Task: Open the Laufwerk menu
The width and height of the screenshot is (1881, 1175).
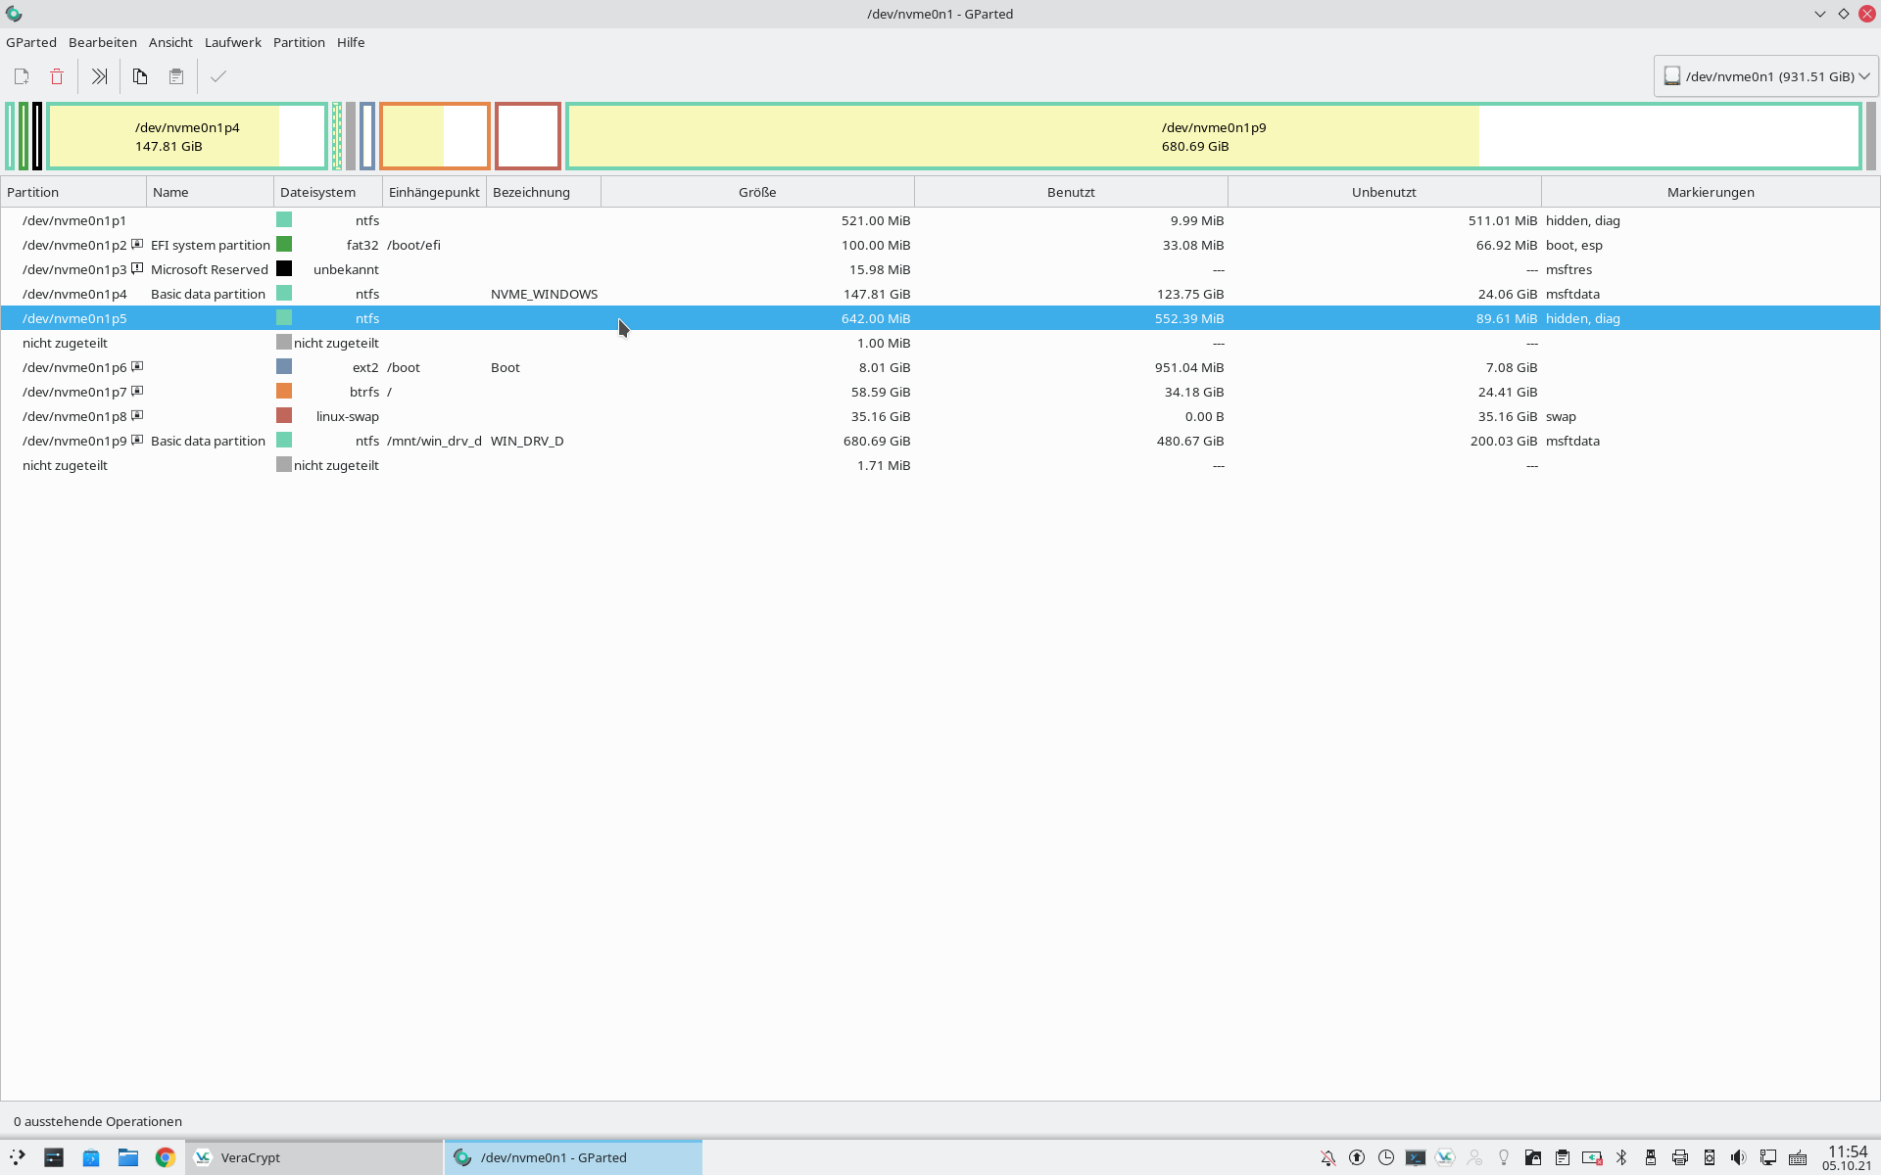Action: point(232,42)
